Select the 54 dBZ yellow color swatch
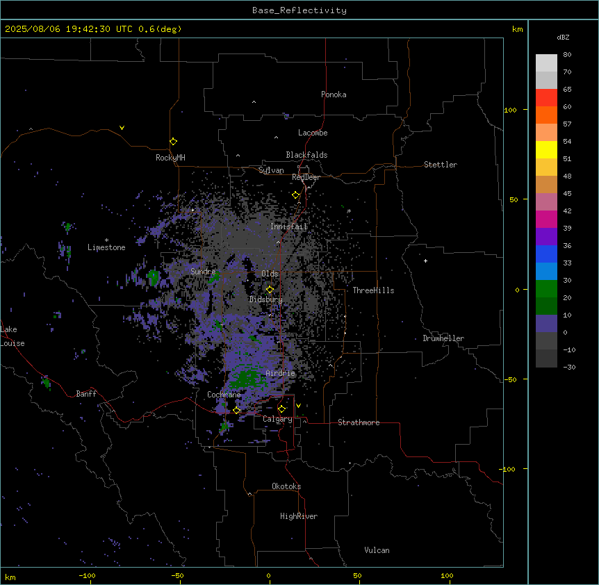The image size is (599, 585). [546, 149]
